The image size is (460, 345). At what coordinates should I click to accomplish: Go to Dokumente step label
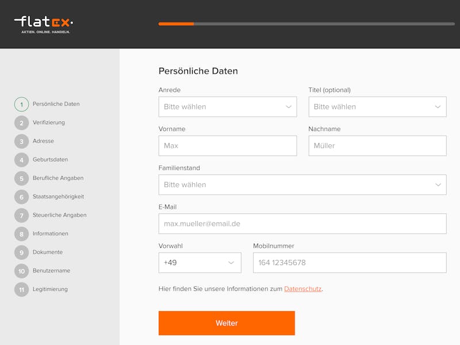[x=48, y=252]
